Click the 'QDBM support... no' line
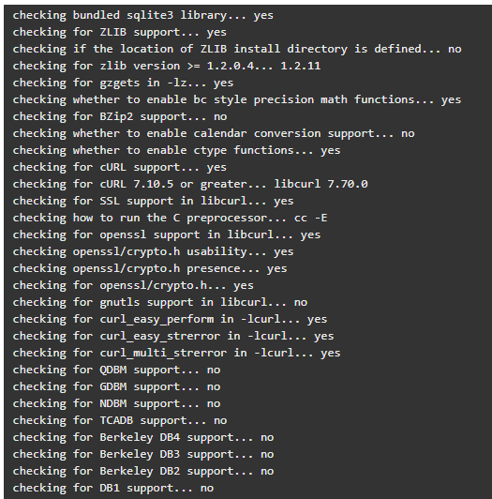This screenshot has height=499, width=492. coord(116,370)
